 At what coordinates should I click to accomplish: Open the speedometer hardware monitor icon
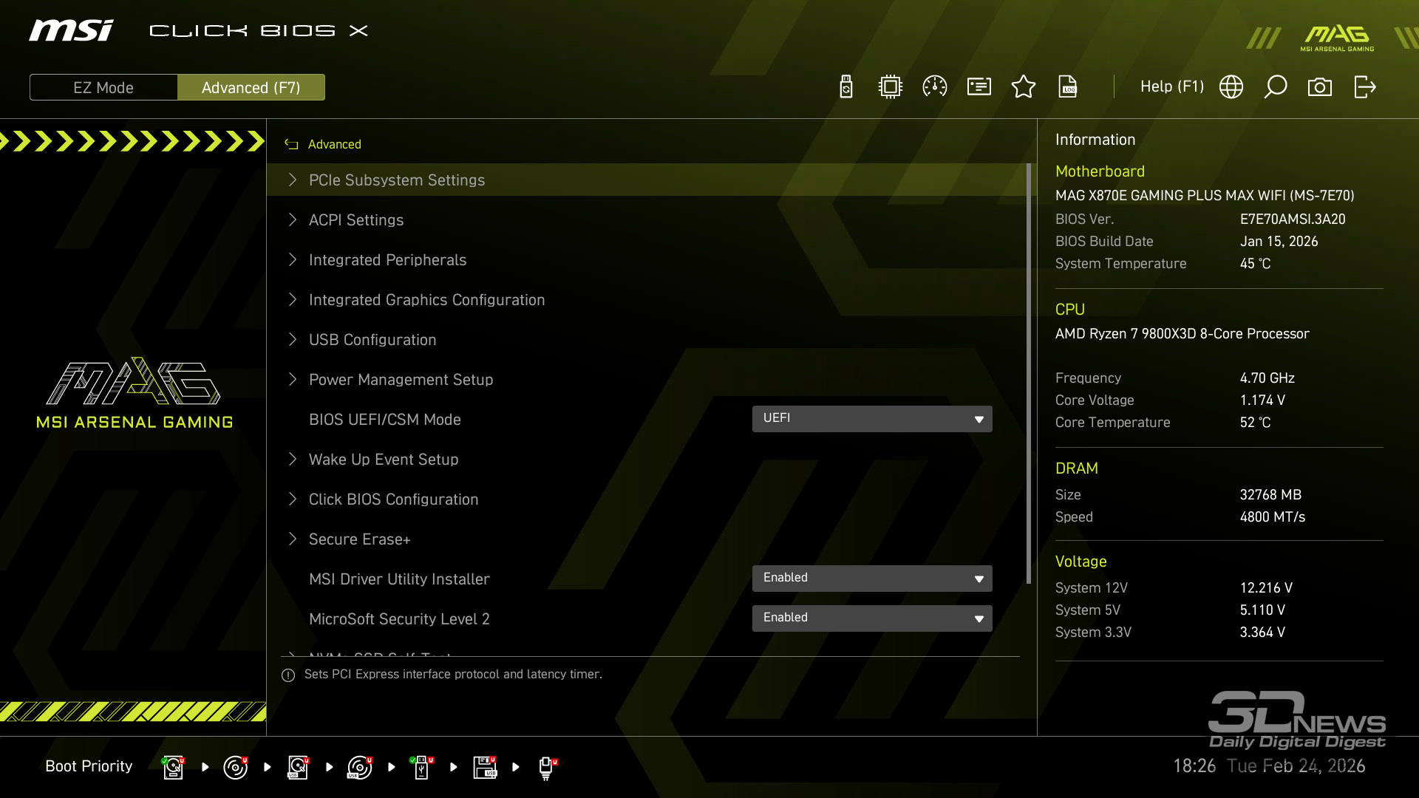935,87
